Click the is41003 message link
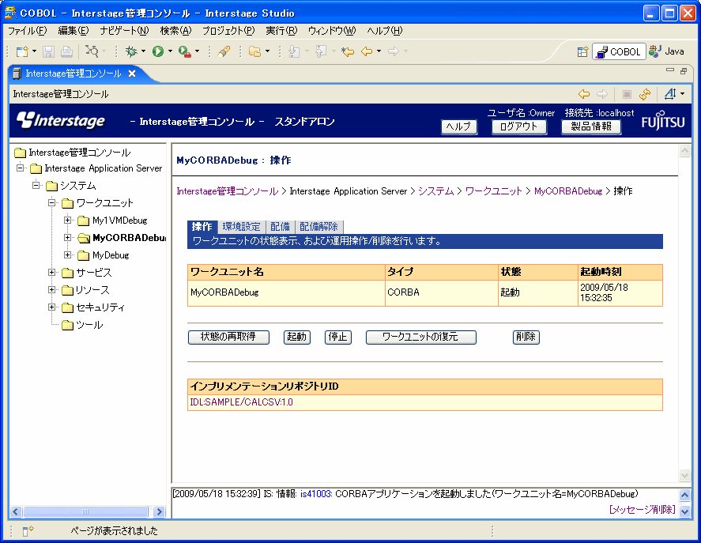 coord(316,494)
